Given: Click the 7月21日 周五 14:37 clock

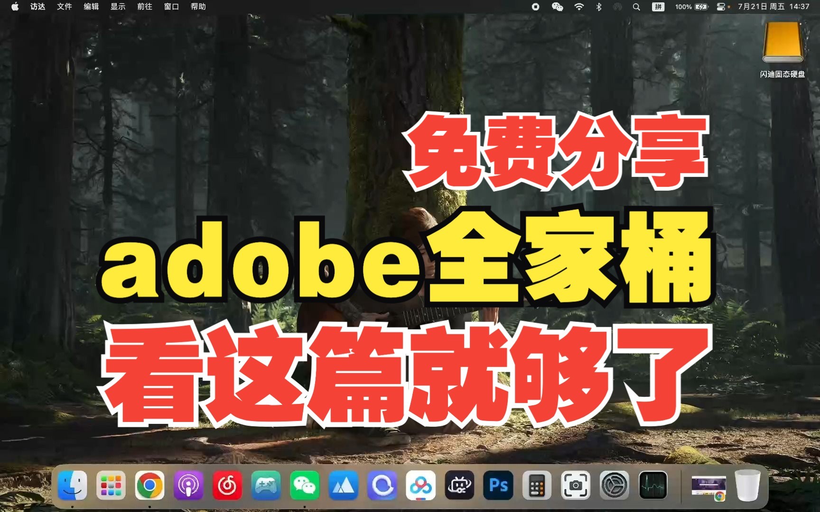Looking at the screenshot, I should click(773, 7).
